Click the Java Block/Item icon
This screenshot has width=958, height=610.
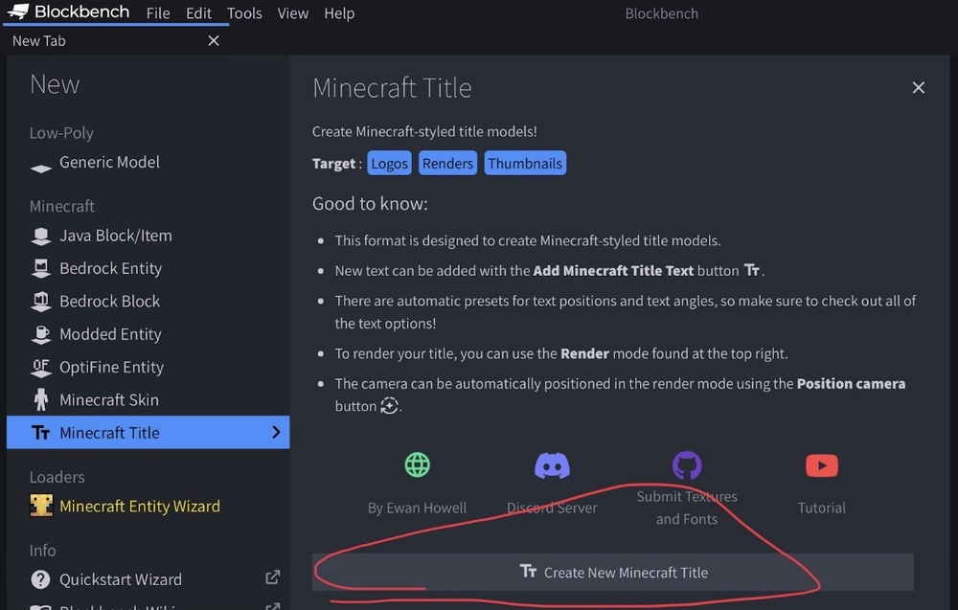click(x=41, y=237)
